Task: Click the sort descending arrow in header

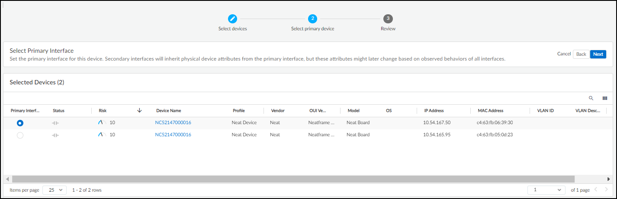Action: [x=139, y=111]
